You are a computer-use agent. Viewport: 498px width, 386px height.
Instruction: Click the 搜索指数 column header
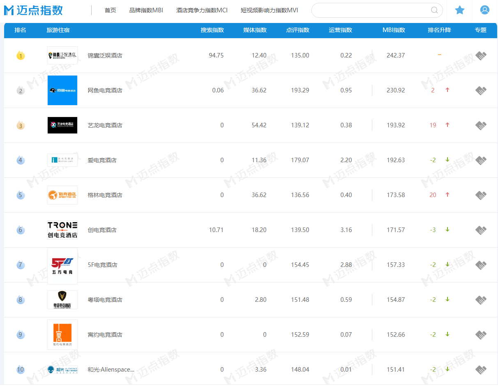(x=212, y=30)
